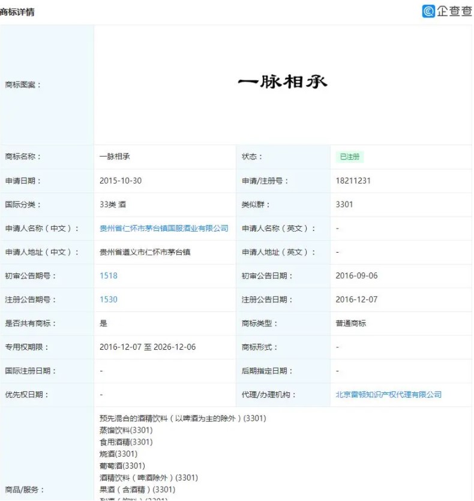The height and width of the screenshot is (501, 474).
Task: Select goods item 酒精饮料（啤酒除外）(3301)
Action: point(149,478)
